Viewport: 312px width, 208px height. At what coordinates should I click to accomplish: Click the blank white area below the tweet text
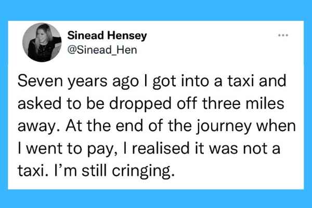point(156,185)
